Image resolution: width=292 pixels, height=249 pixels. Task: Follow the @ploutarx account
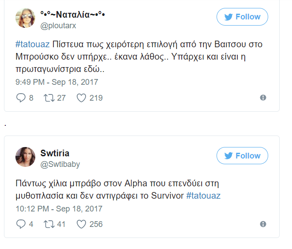pos(242,17)
